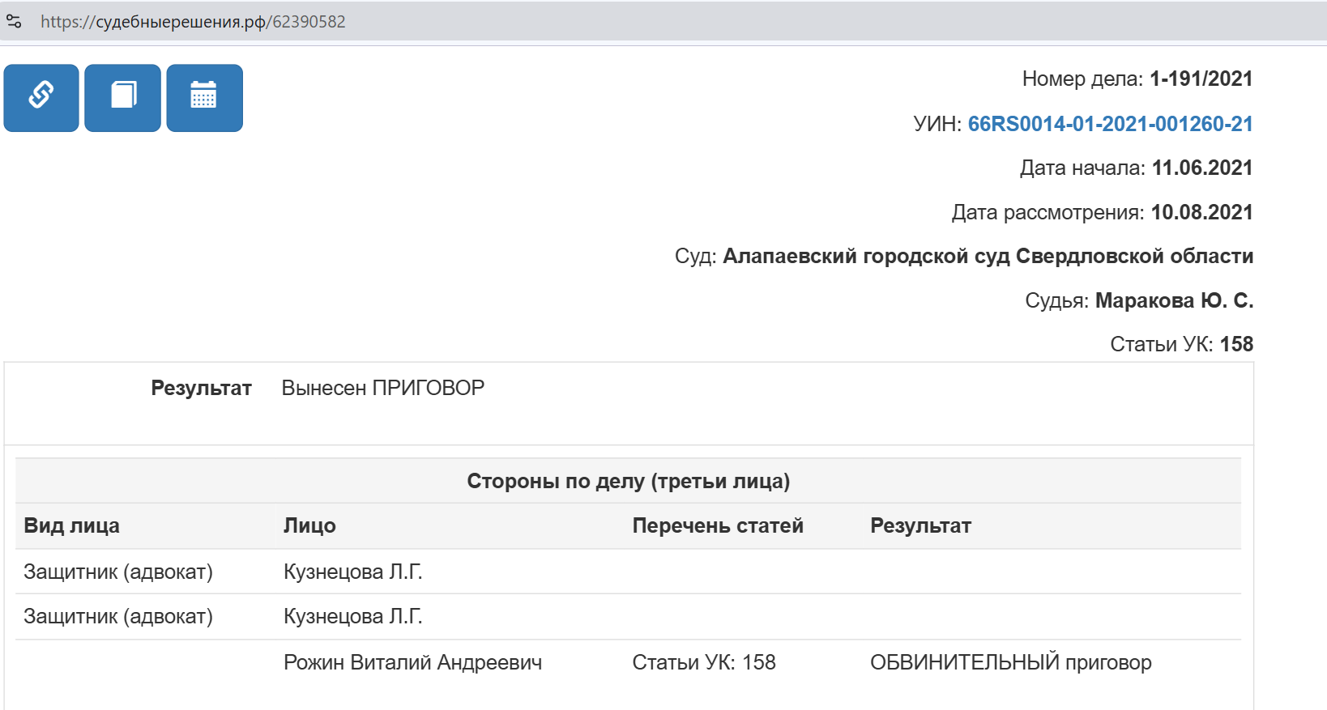Click Статьи УК: 158 in the Рожин row

[x=703, y=663]
